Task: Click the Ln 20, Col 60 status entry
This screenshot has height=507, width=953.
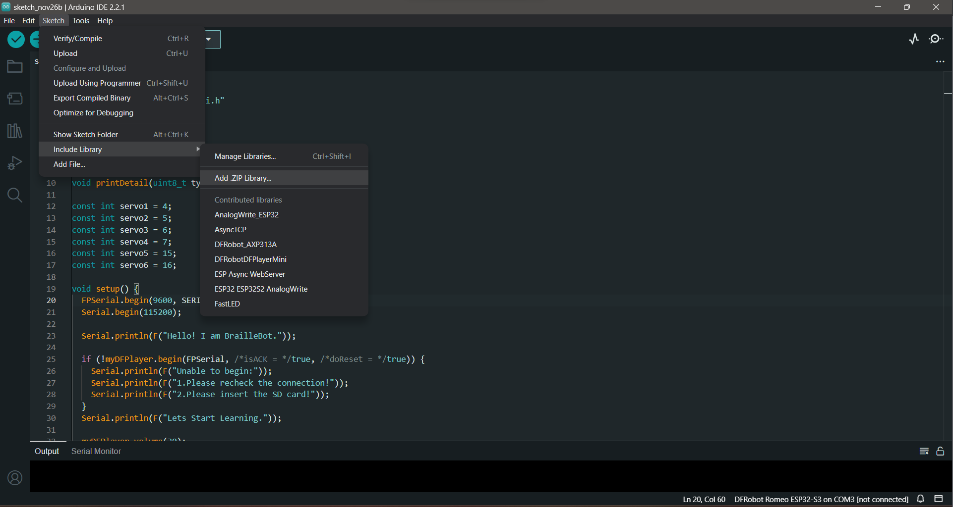Action: click(704, 499)
